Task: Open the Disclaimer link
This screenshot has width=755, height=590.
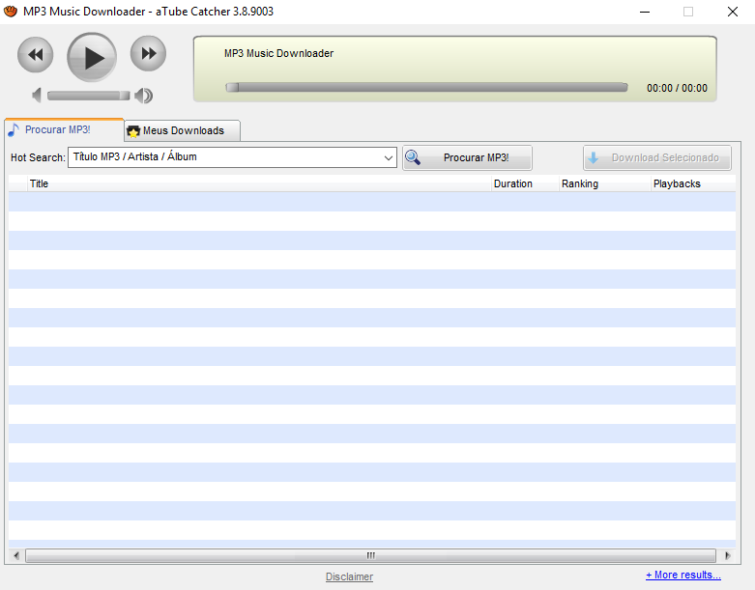Action: pyautogui.click(x=349, y=576)
